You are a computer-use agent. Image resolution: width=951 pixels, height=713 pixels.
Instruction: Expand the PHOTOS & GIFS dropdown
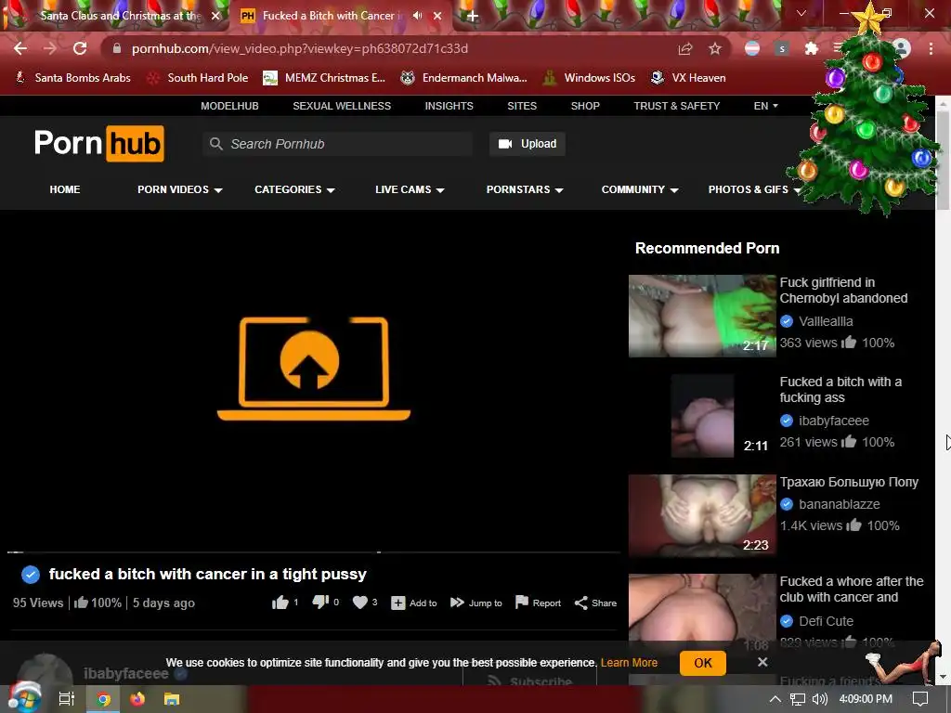pos(754,189)
